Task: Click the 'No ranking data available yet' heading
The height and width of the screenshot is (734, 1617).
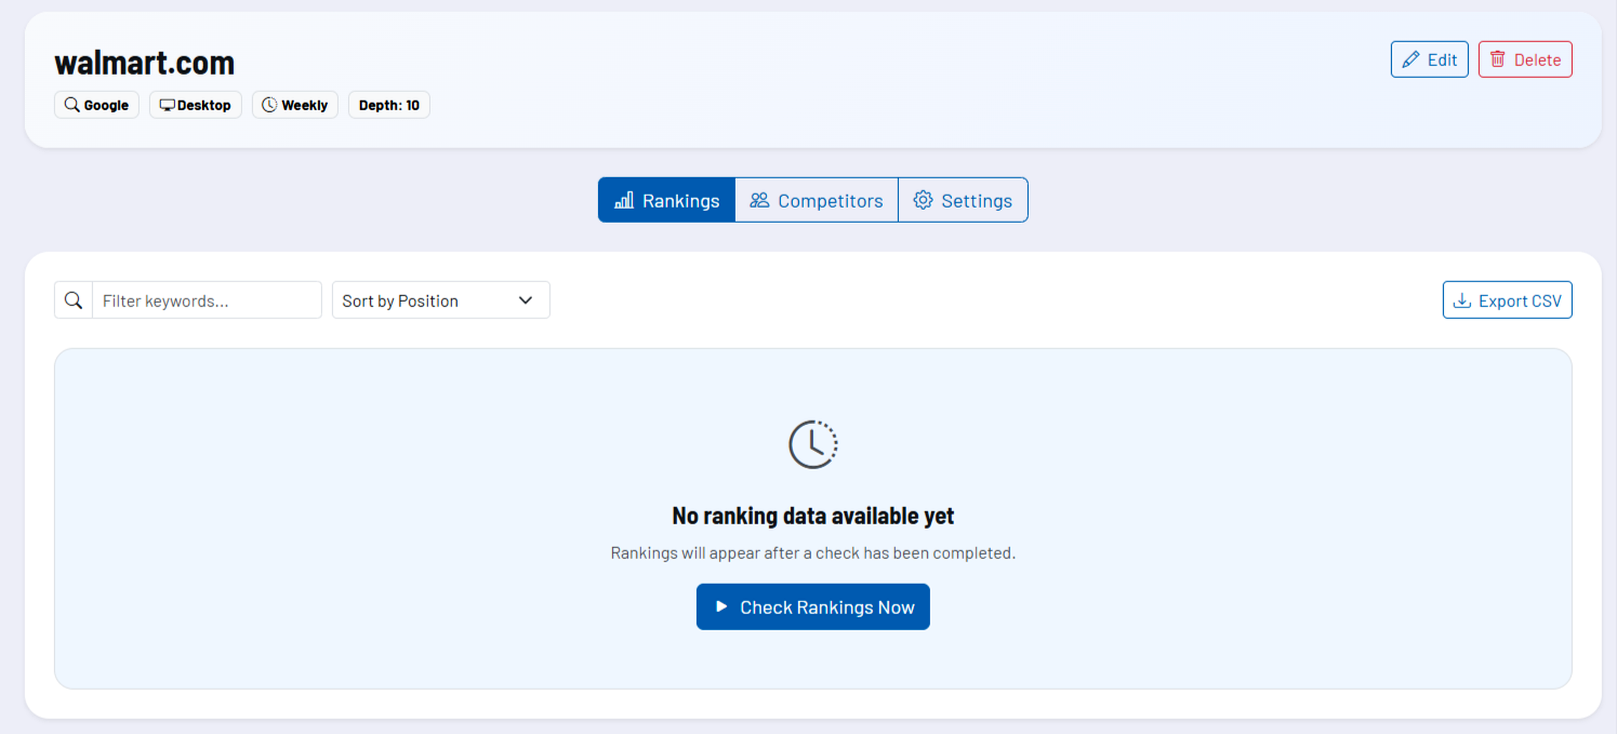Action: [x=813, y=516]
